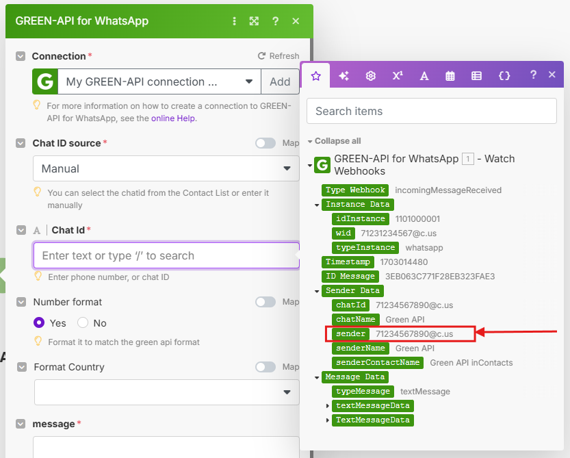Open the sparkle AI functions tab
The width and height of the screenshot is (570, 458).
(344, 75)
